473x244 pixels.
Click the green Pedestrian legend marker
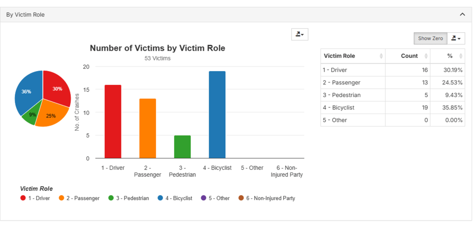pos(111,198)
